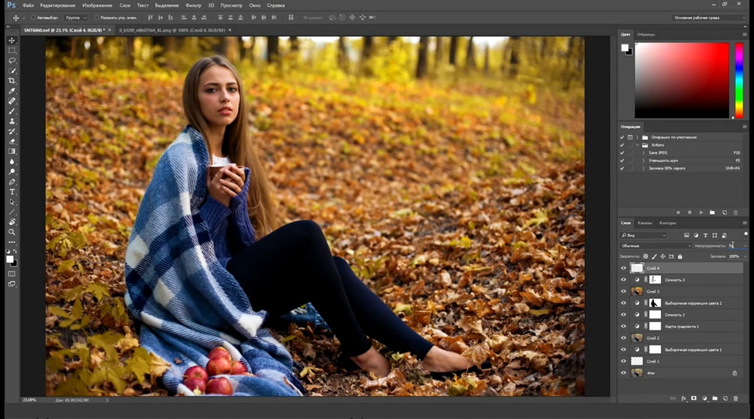Expand the Save JPEG action
The width and height of the screenshot is (754, 419).
click(x=643, y=153)
